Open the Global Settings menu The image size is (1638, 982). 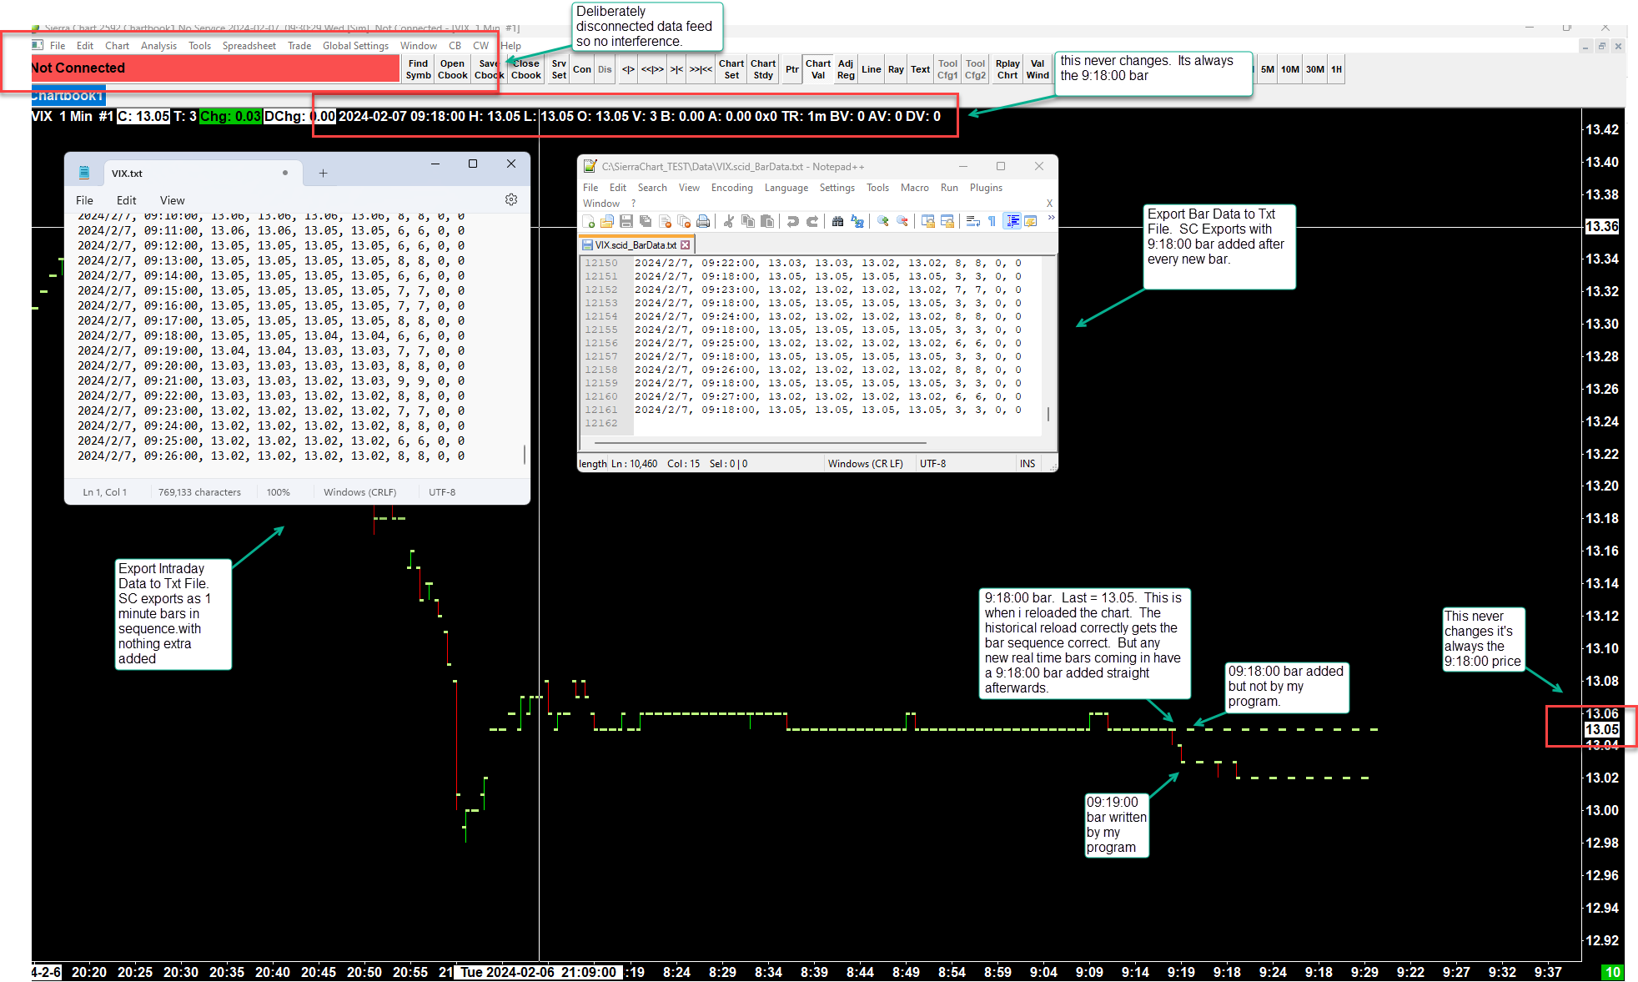coord(355,46)
